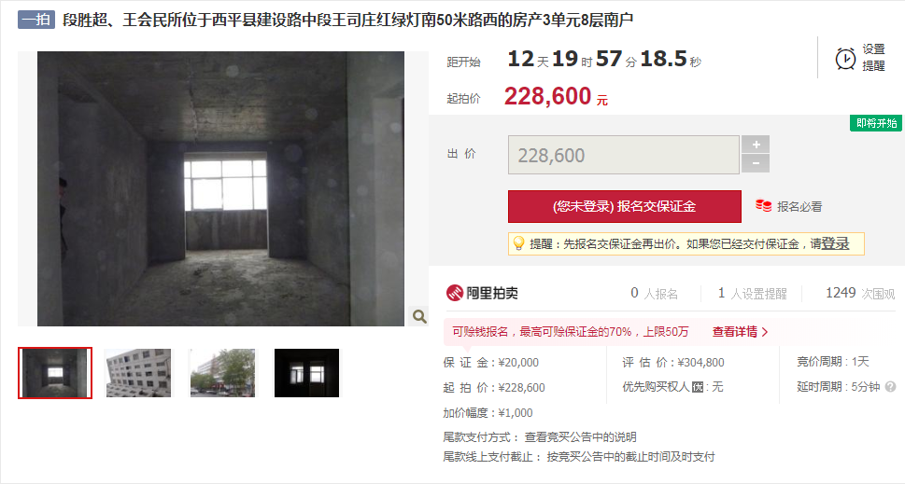Click the alarm clock reminder icon
This screenshot has height=484, width=905.
click(x=845, y=58)
